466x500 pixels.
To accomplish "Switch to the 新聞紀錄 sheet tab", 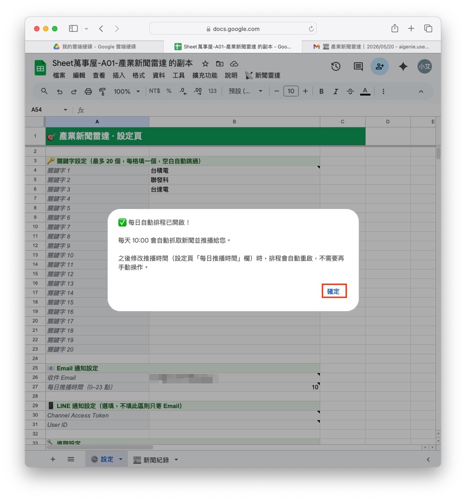I will click(152, 460).
